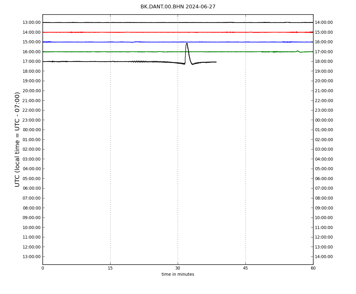Click right-axis label 18:00:00
Image resolution: width=356 pixels, height=294 pixels.
(x=324, y=62)
